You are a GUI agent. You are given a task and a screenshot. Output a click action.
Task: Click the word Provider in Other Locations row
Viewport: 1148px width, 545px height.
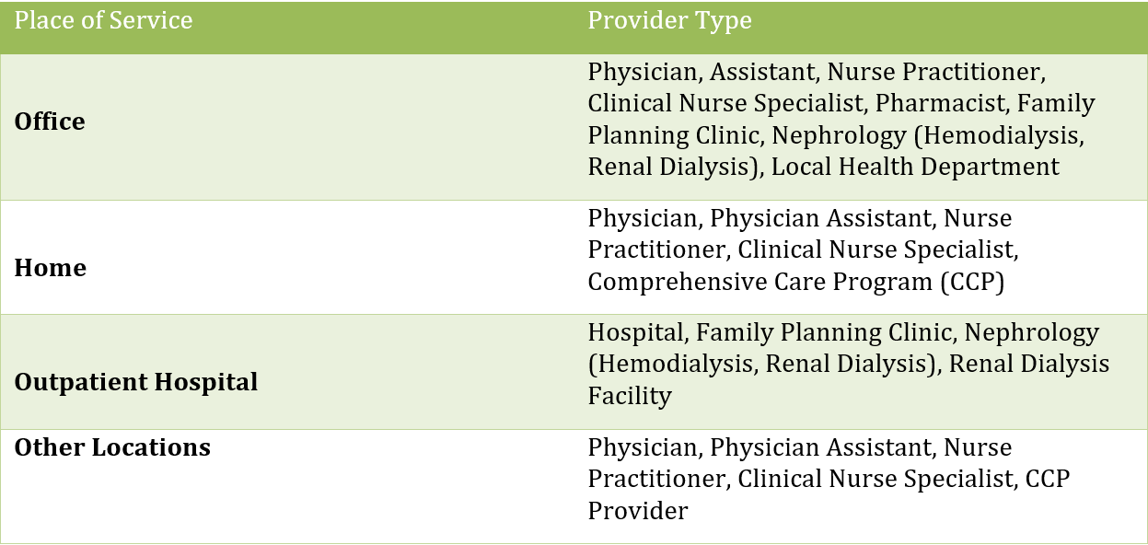tap(637, 511)
